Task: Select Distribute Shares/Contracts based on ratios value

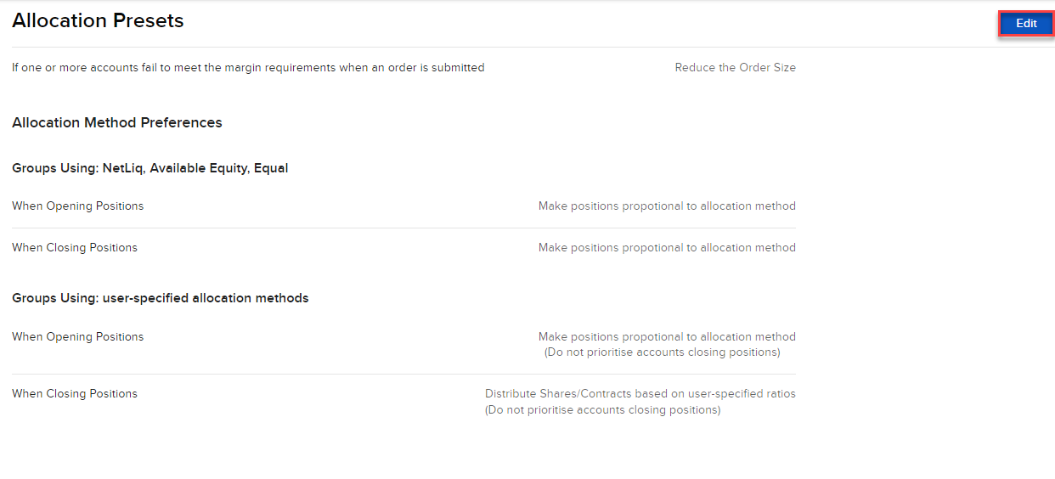Action: click(640, 394)
